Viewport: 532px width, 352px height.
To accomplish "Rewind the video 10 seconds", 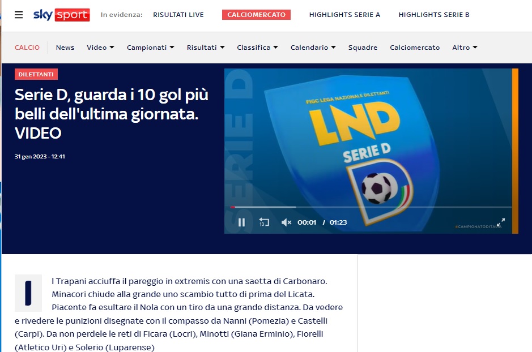I will tap(264, 222).
